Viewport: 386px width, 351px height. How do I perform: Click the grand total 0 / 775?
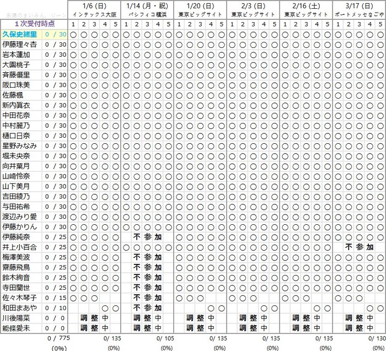(x=58, y=338)
